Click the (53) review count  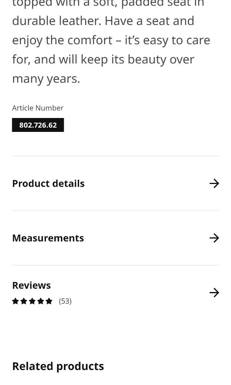pyautogui.click(x=65, y=301)
